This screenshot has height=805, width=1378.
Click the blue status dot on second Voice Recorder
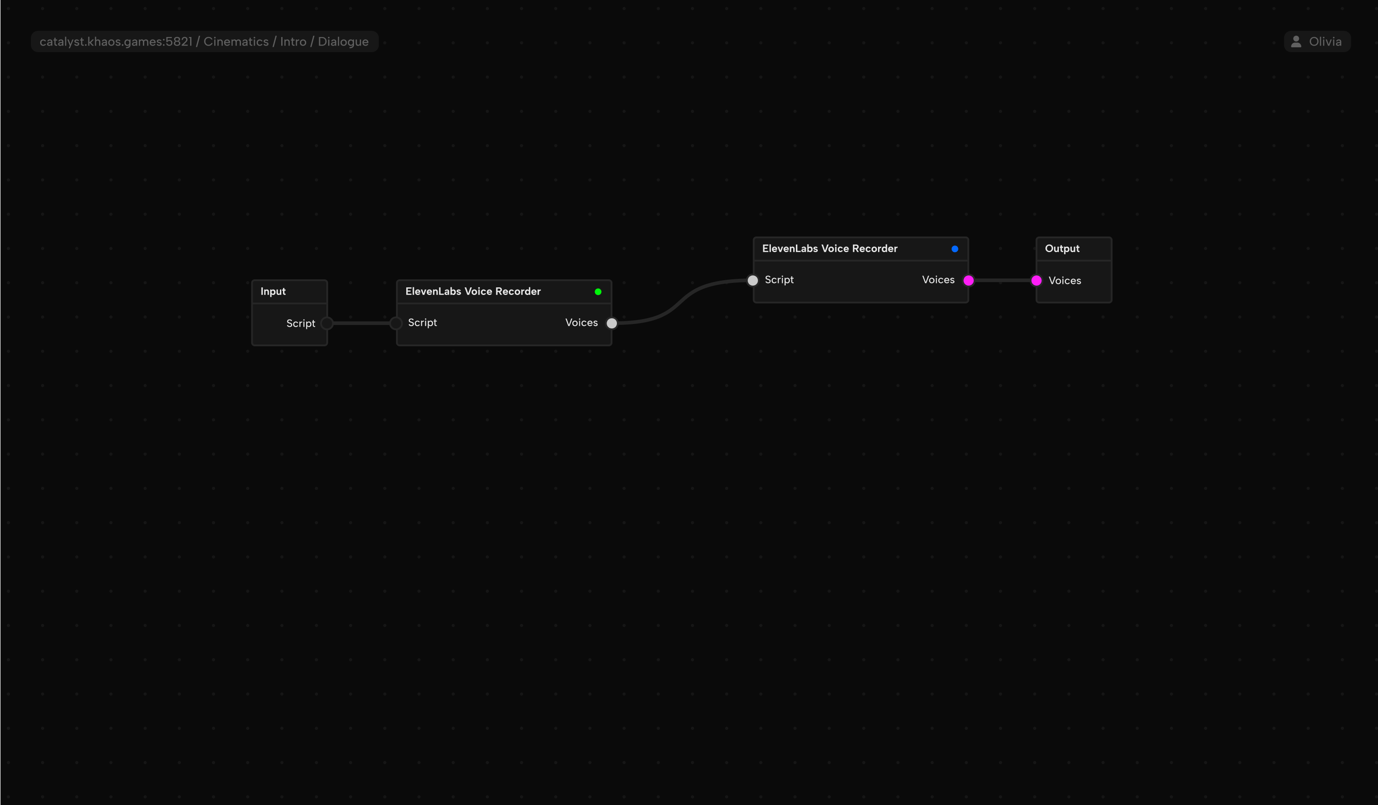954,249
